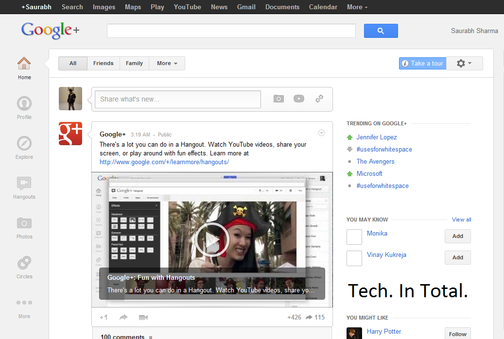Open the Harry Potter page link
Viewport: 504px width, 339px height.
point(384,332)
